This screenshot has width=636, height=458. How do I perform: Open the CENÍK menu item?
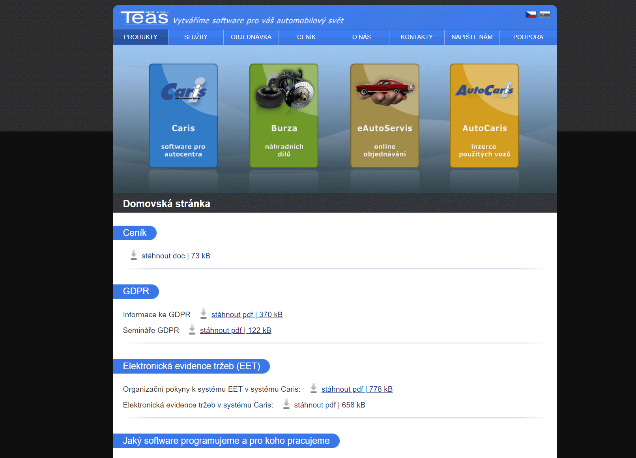click(306, 37)
